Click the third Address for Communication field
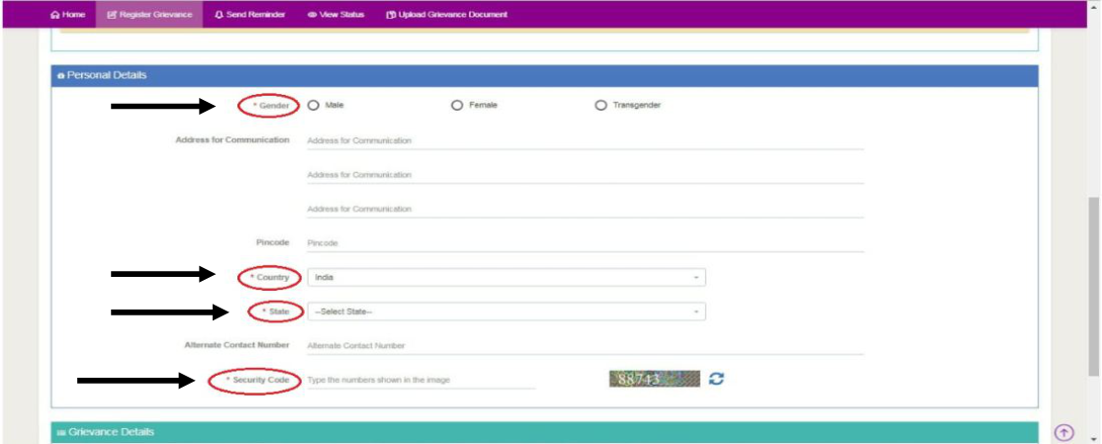The image size is (1102, 444). click(585, 210)
